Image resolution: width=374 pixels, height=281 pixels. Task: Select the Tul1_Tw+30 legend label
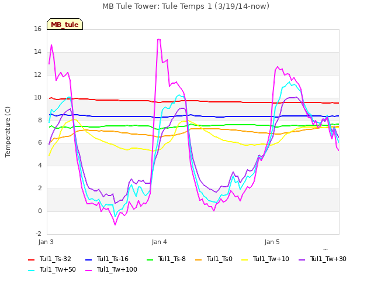pos(328,259)
